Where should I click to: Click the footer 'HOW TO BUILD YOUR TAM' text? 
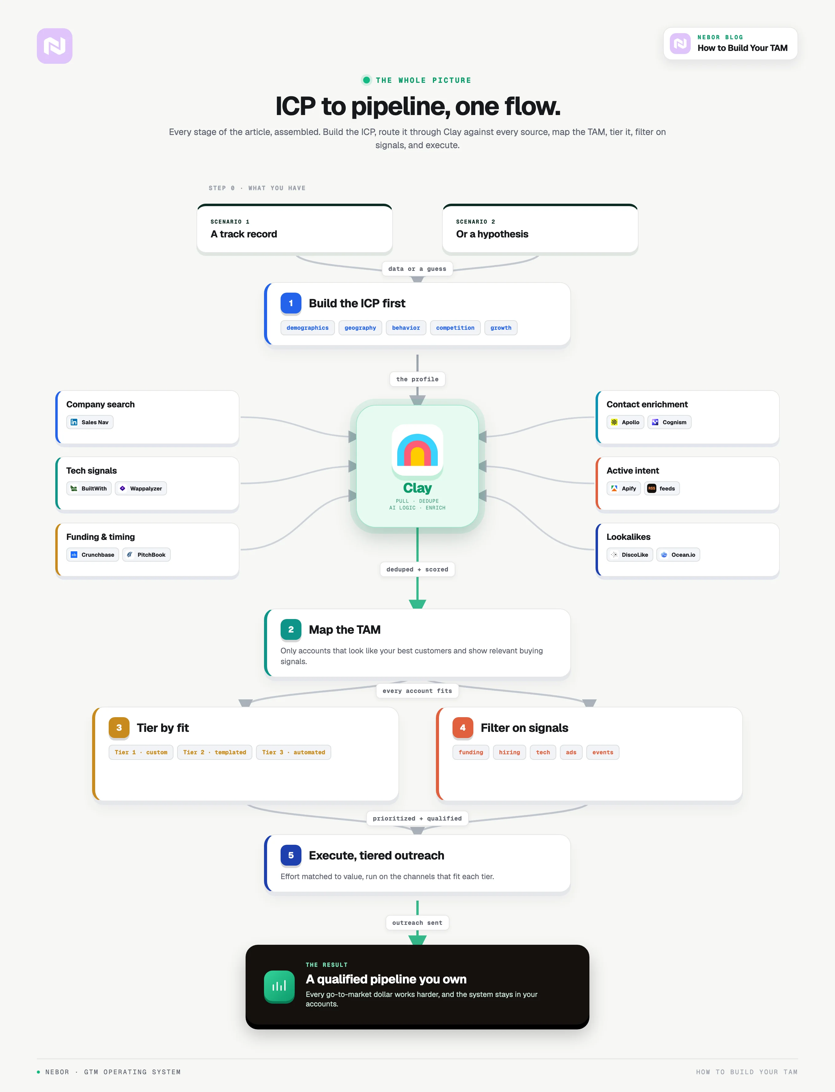point(747,1072)
